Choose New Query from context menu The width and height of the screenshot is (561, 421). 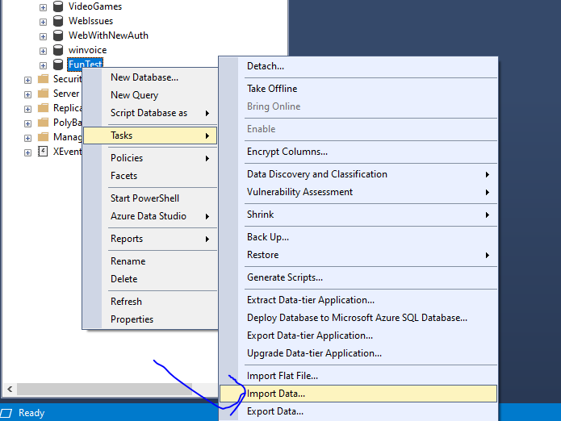(150, 95)
